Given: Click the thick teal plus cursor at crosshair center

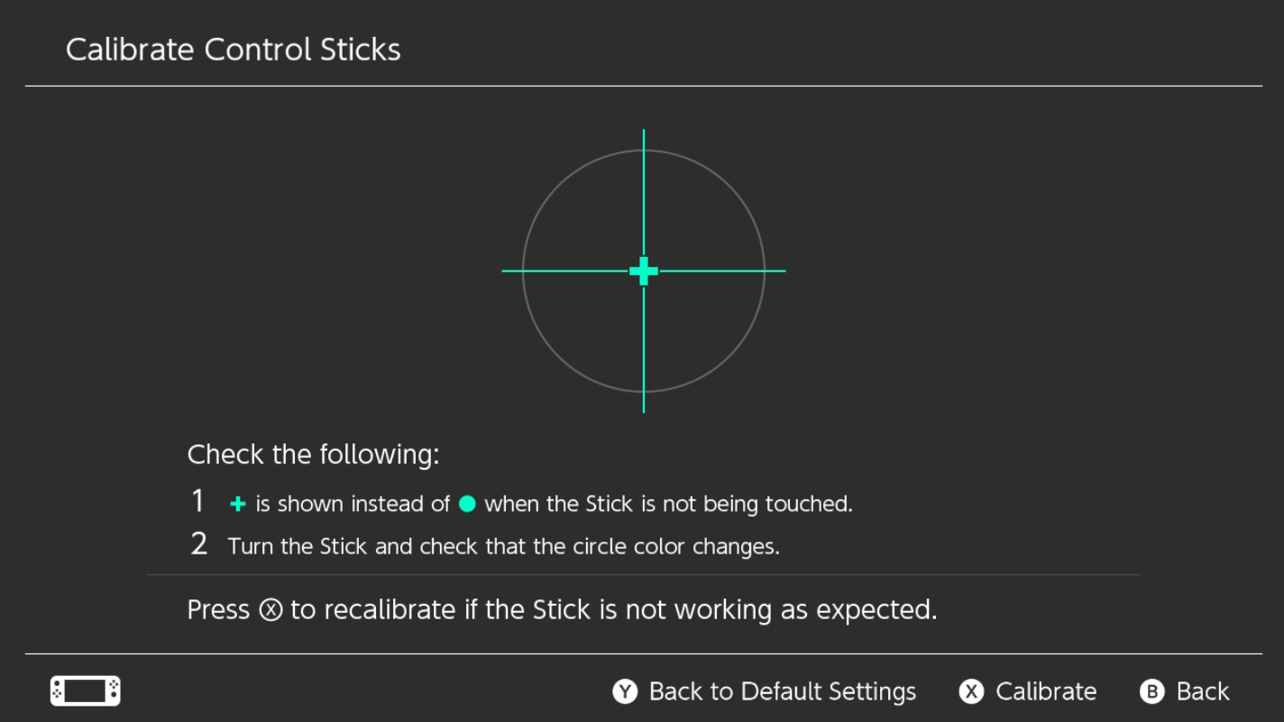Looking at the screenshot, I should pos(644,270).
